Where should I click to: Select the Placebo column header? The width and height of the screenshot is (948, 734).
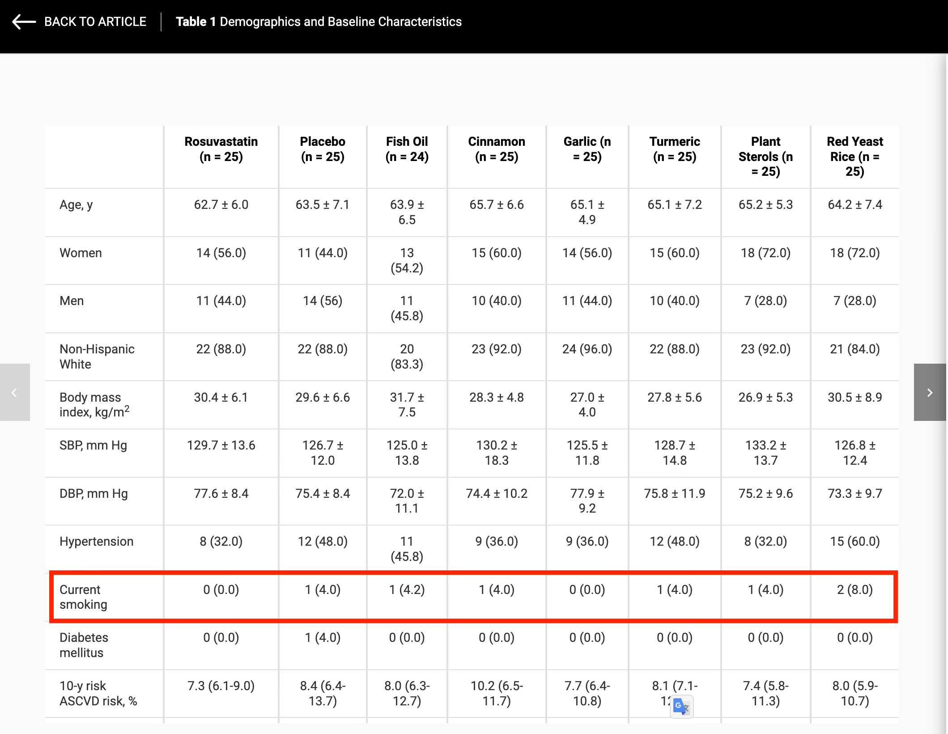[x=322, y=149]
